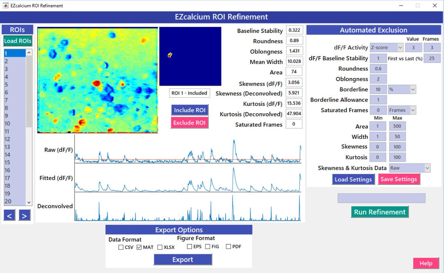The width and height of the screenshot is (444, 273).
Task: Select ROI 2 in the list
Action: pyautogui.click(x=15, y=61)
